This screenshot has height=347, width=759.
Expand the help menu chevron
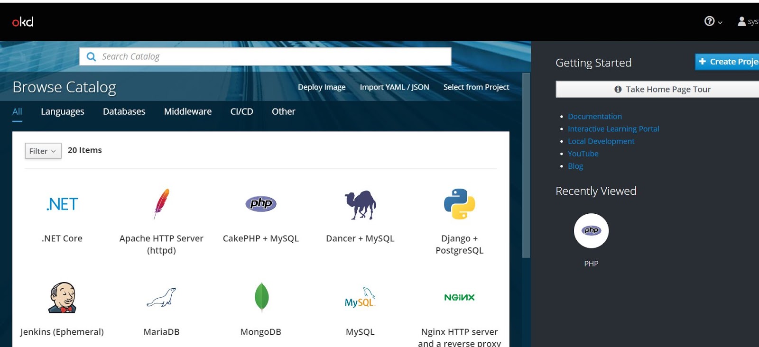720,22
